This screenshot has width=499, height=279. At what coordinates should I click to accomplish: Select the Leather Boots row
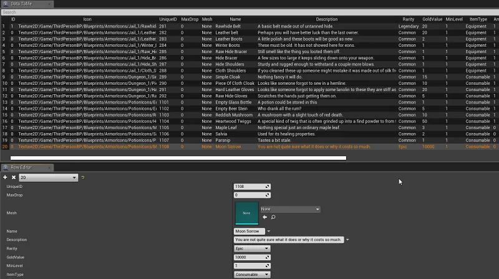pos(249,39)
